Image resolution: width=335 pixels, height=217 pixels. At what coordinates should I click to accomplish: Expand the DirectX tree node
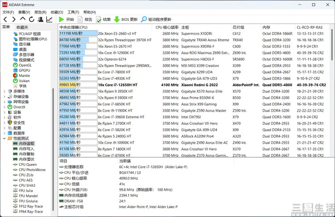click(x=4, y=107)
